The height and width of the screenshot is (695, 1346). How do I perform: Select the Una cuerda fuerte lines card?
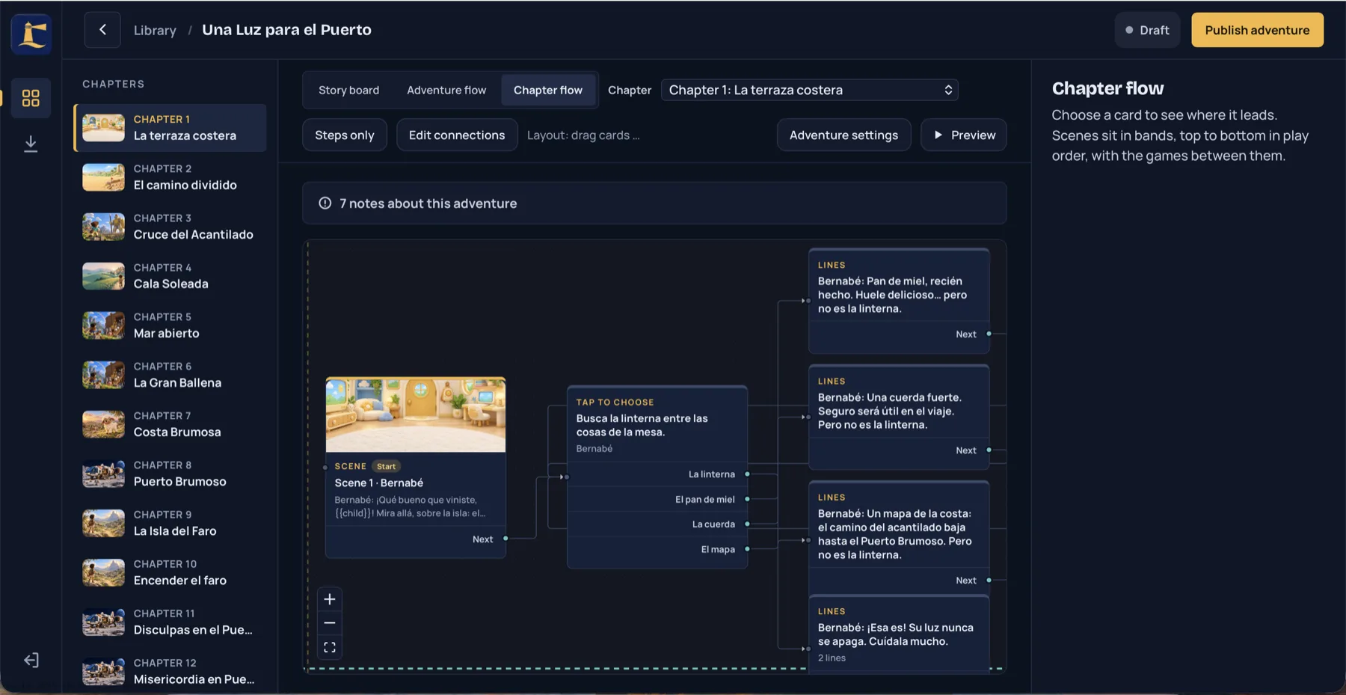click(x=899, y=417)
